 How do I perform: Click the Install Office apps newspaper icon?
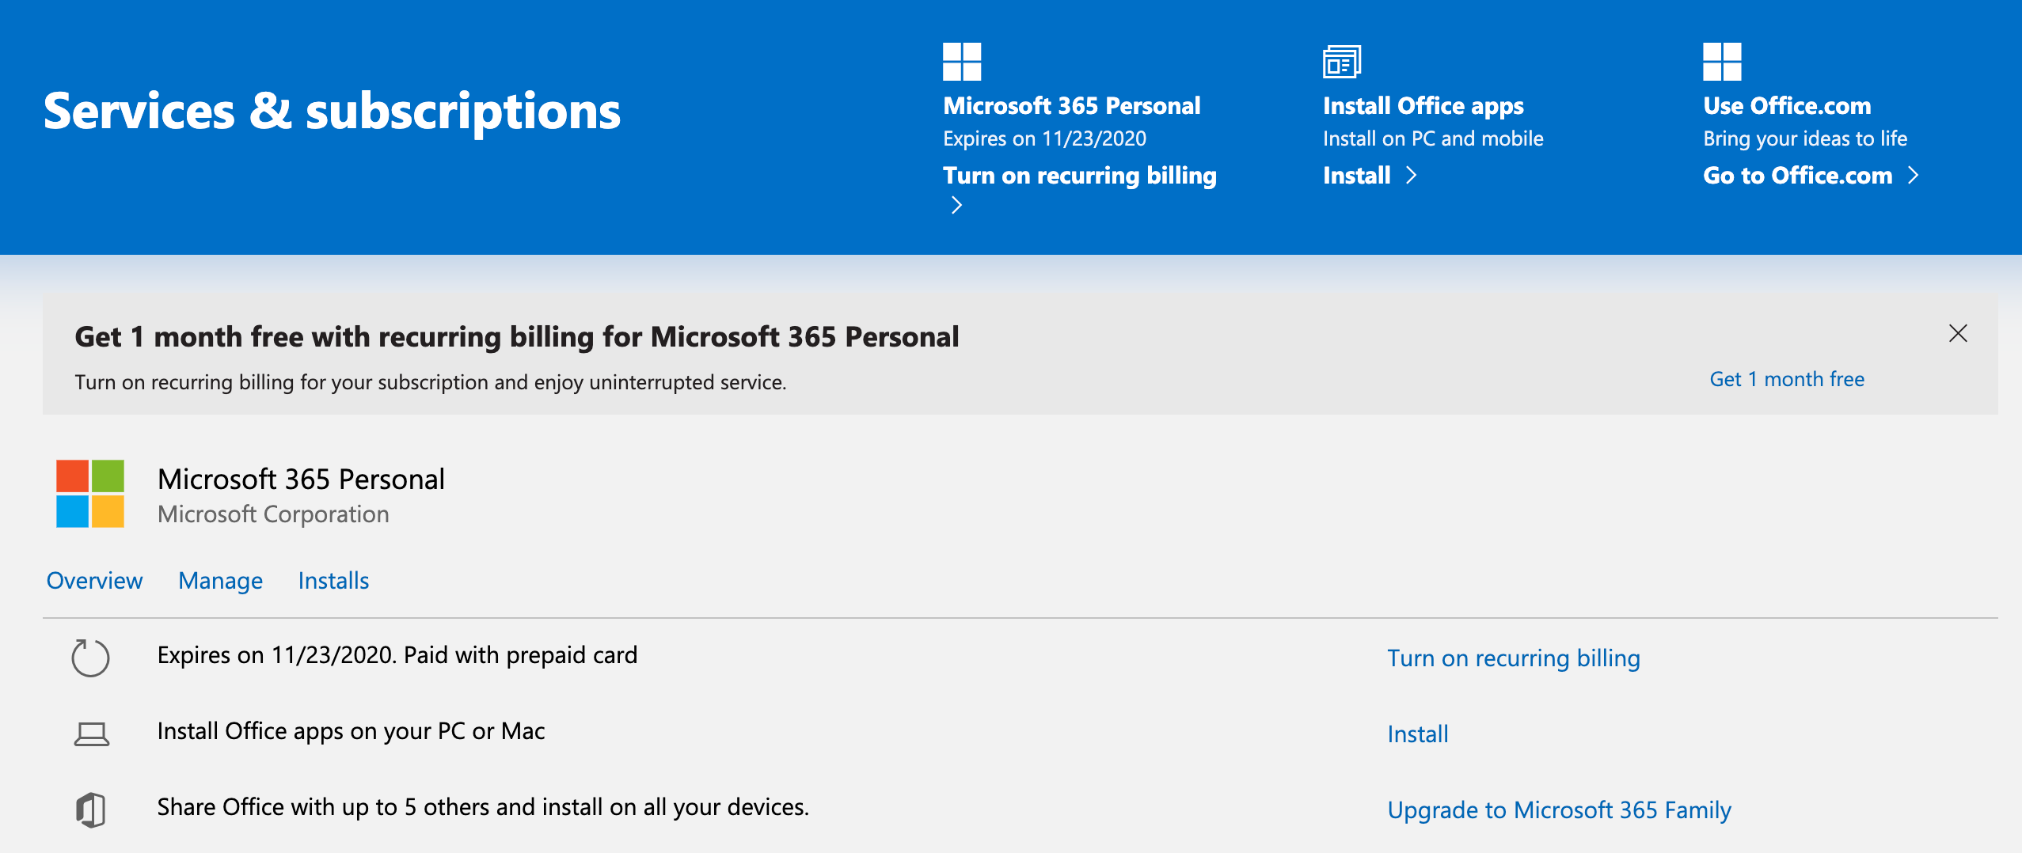coord(1342,62)
